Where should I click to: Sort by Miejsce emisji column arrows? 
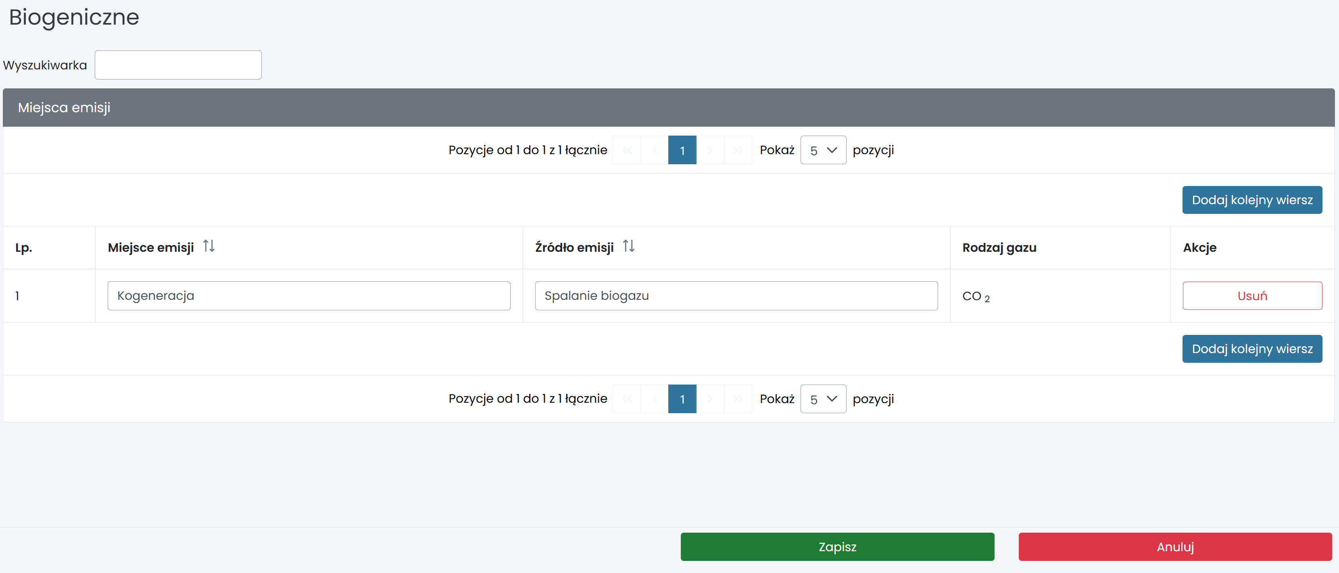209,246
